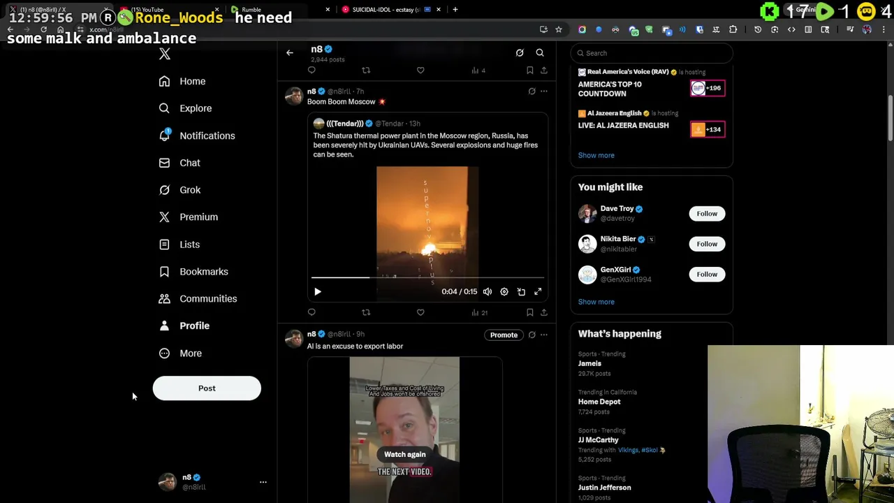View analytics showing 4 views
The height and width of the screenshot is (503, 894).
(x=478, y=71)
